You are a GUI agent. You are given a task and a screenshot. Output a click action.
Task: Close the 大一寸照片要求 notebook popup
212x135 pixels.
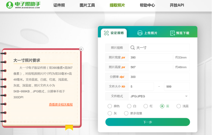(x=81, y=49)
